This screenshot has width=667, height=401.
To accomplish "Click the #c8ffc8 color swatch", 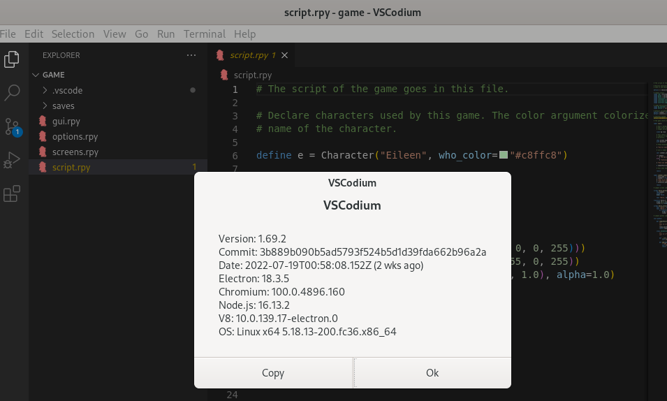I will 504,155.
